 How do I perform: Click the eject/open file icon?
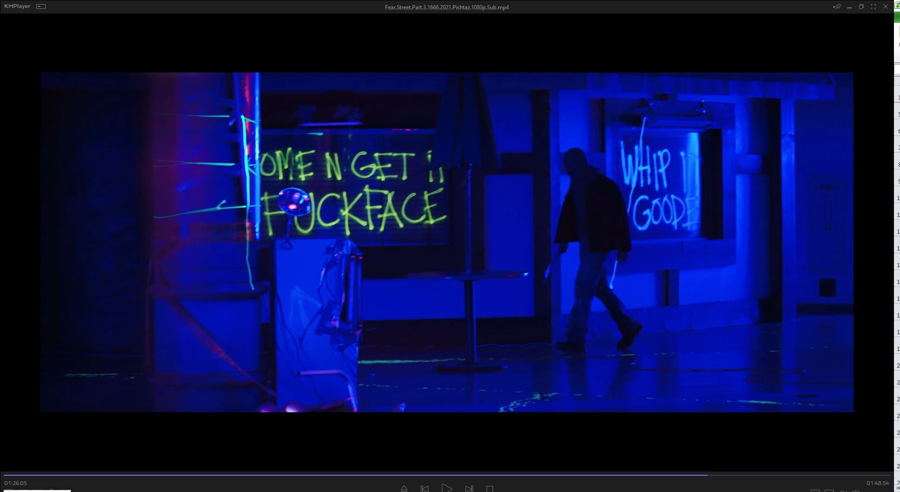(404, 489)
